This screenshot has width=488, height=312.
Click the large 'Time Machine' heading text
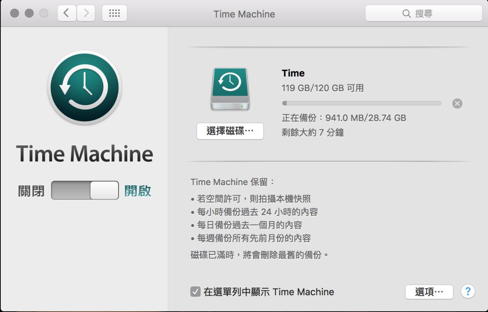(84, 153)
